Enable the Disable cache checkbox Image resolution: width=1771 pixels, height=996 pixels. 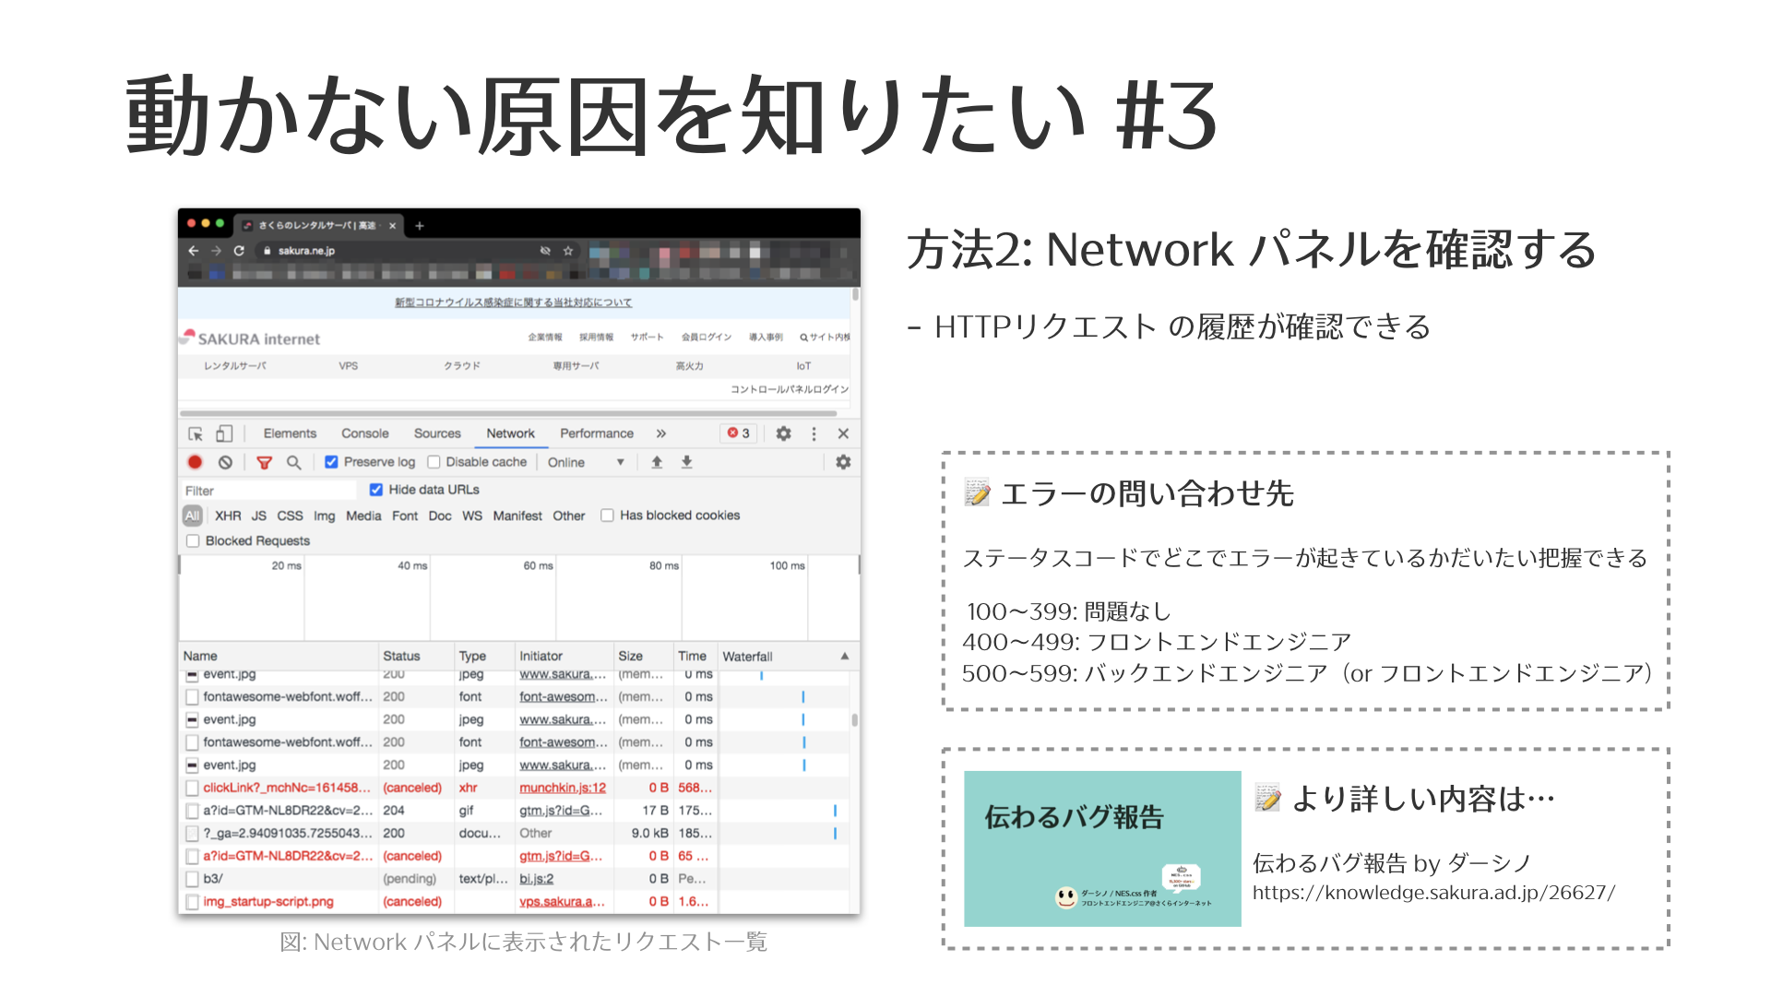pyautogui.click(x=434, y=462)
